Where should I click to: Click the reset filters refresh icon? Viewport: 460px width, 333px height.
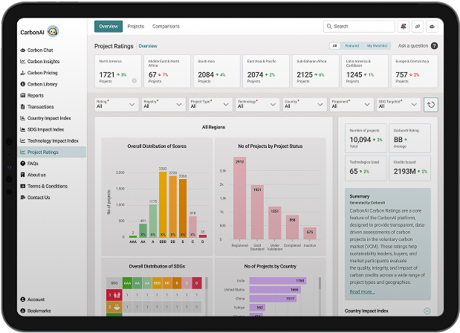430,105
